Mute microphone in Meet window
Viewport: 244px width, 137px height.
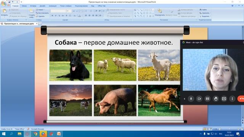pos(191,99)
